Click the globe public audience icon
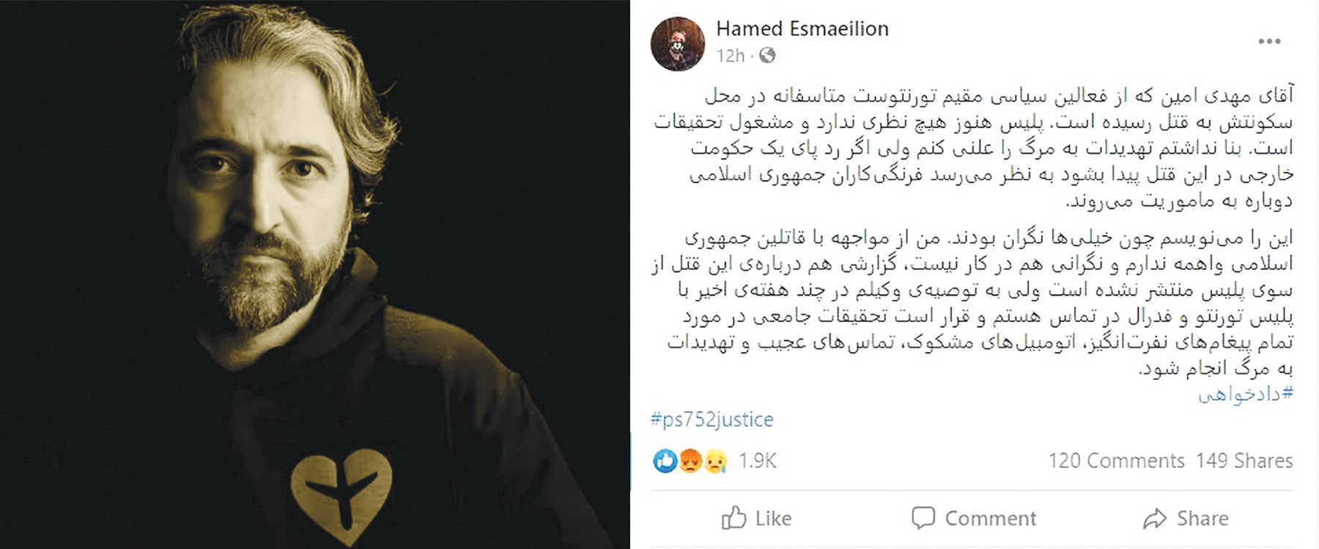The height and width of the screenshot is (549, 1319). click(767, 55)
